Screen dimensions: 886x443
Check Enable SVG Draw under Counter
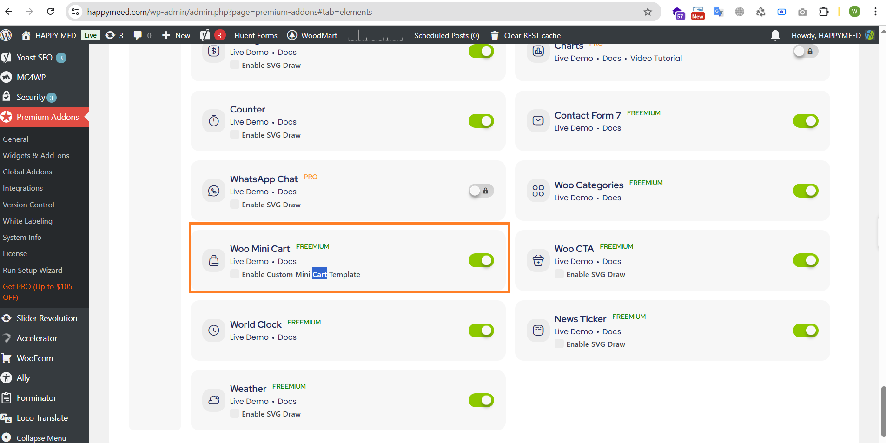point(235,135)
